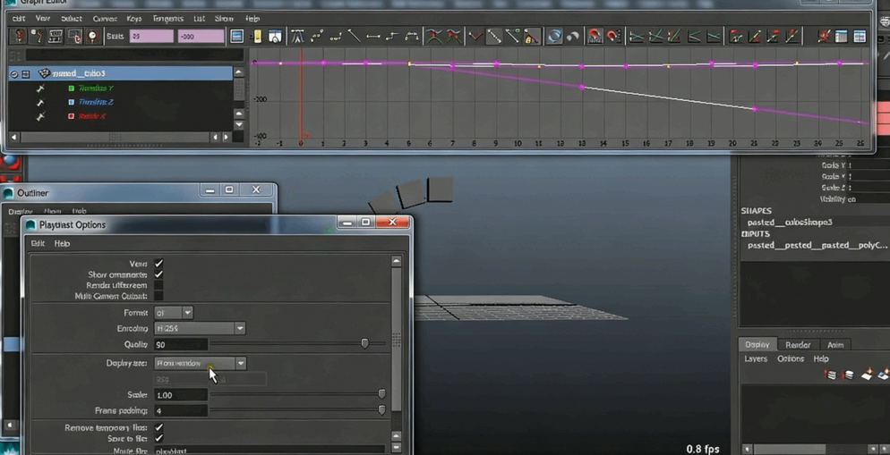890x455 pixels.
Task: Uncheck Show ornaments checkbox
Action: tap(158, 274)
